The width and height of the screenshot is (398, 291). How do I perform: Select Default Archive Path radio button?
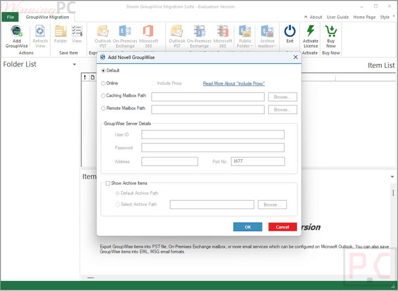[x=118, y=193]
